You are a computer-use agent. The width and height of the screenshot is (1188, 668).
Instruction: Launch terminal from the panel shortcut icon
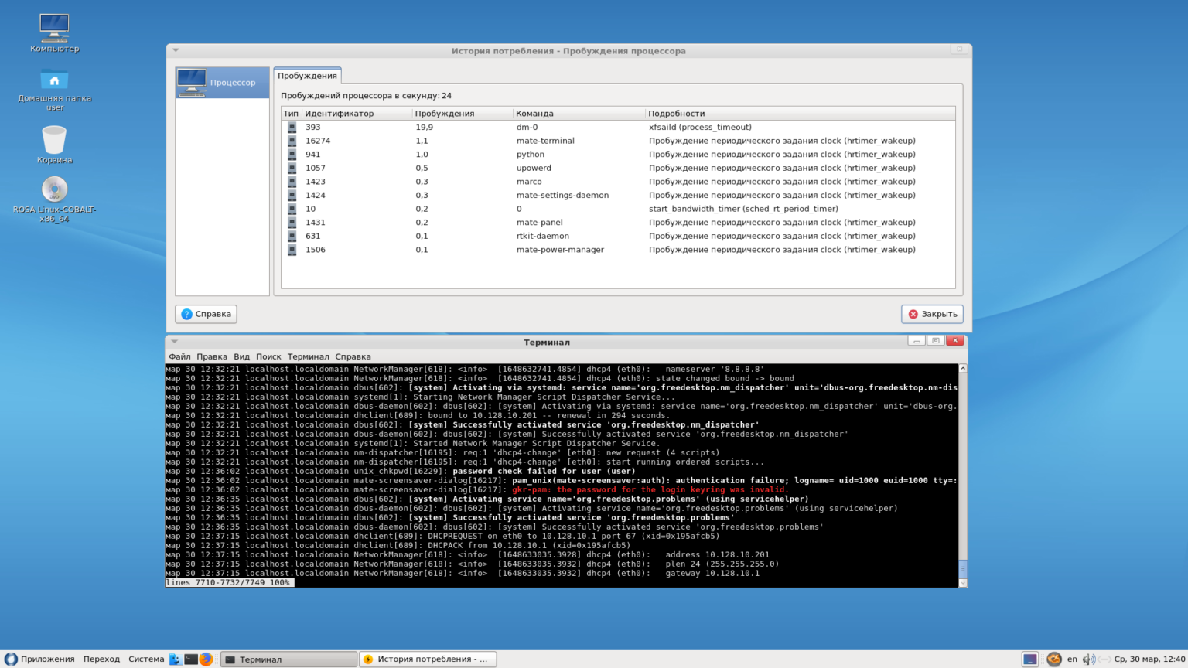pyautogui.click(x=191, y=659)
